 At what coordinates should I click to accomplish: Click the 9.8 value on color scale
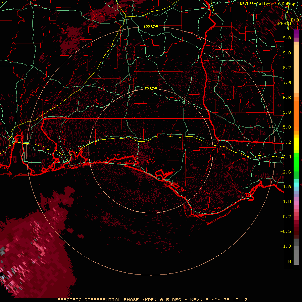pyautogui.click(x=287, y=38)
